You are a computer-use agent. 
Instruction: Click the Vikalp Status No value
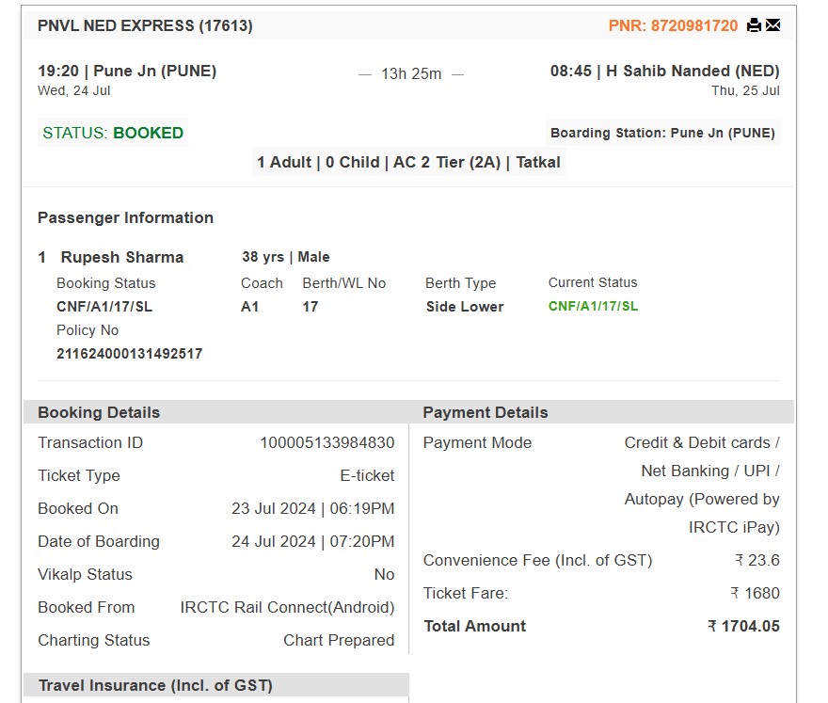(385, 574)
